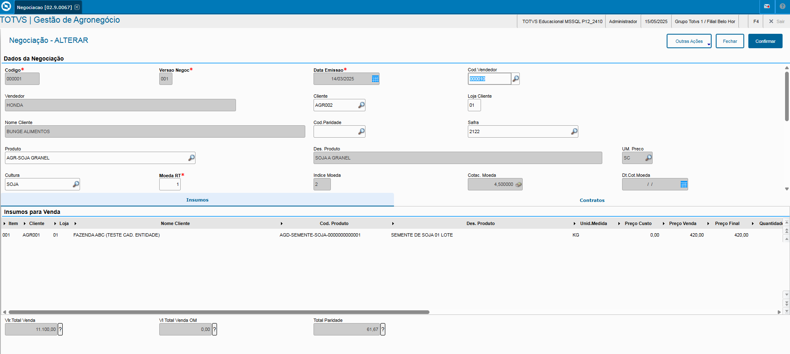The image size is (790, 354).
Task: Sort by the Des. Produto column header
Action: 481,223
